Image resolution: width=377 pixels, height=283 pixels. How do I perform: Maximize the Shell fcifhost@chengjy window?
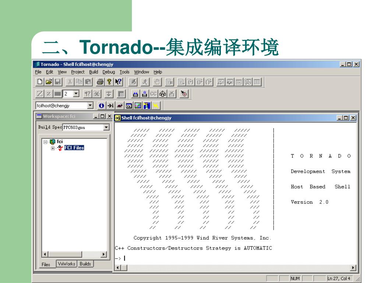coord(346,118)
